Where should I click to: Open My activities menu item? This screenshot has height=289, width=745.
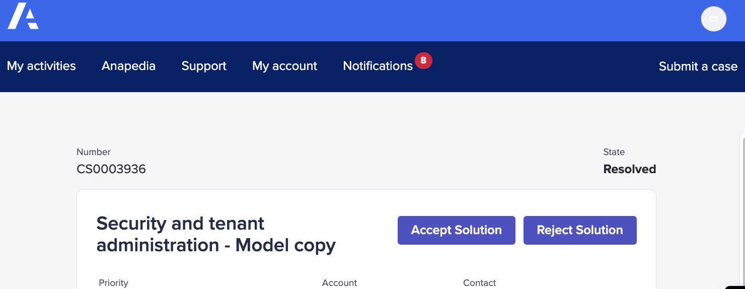[41, 66]
